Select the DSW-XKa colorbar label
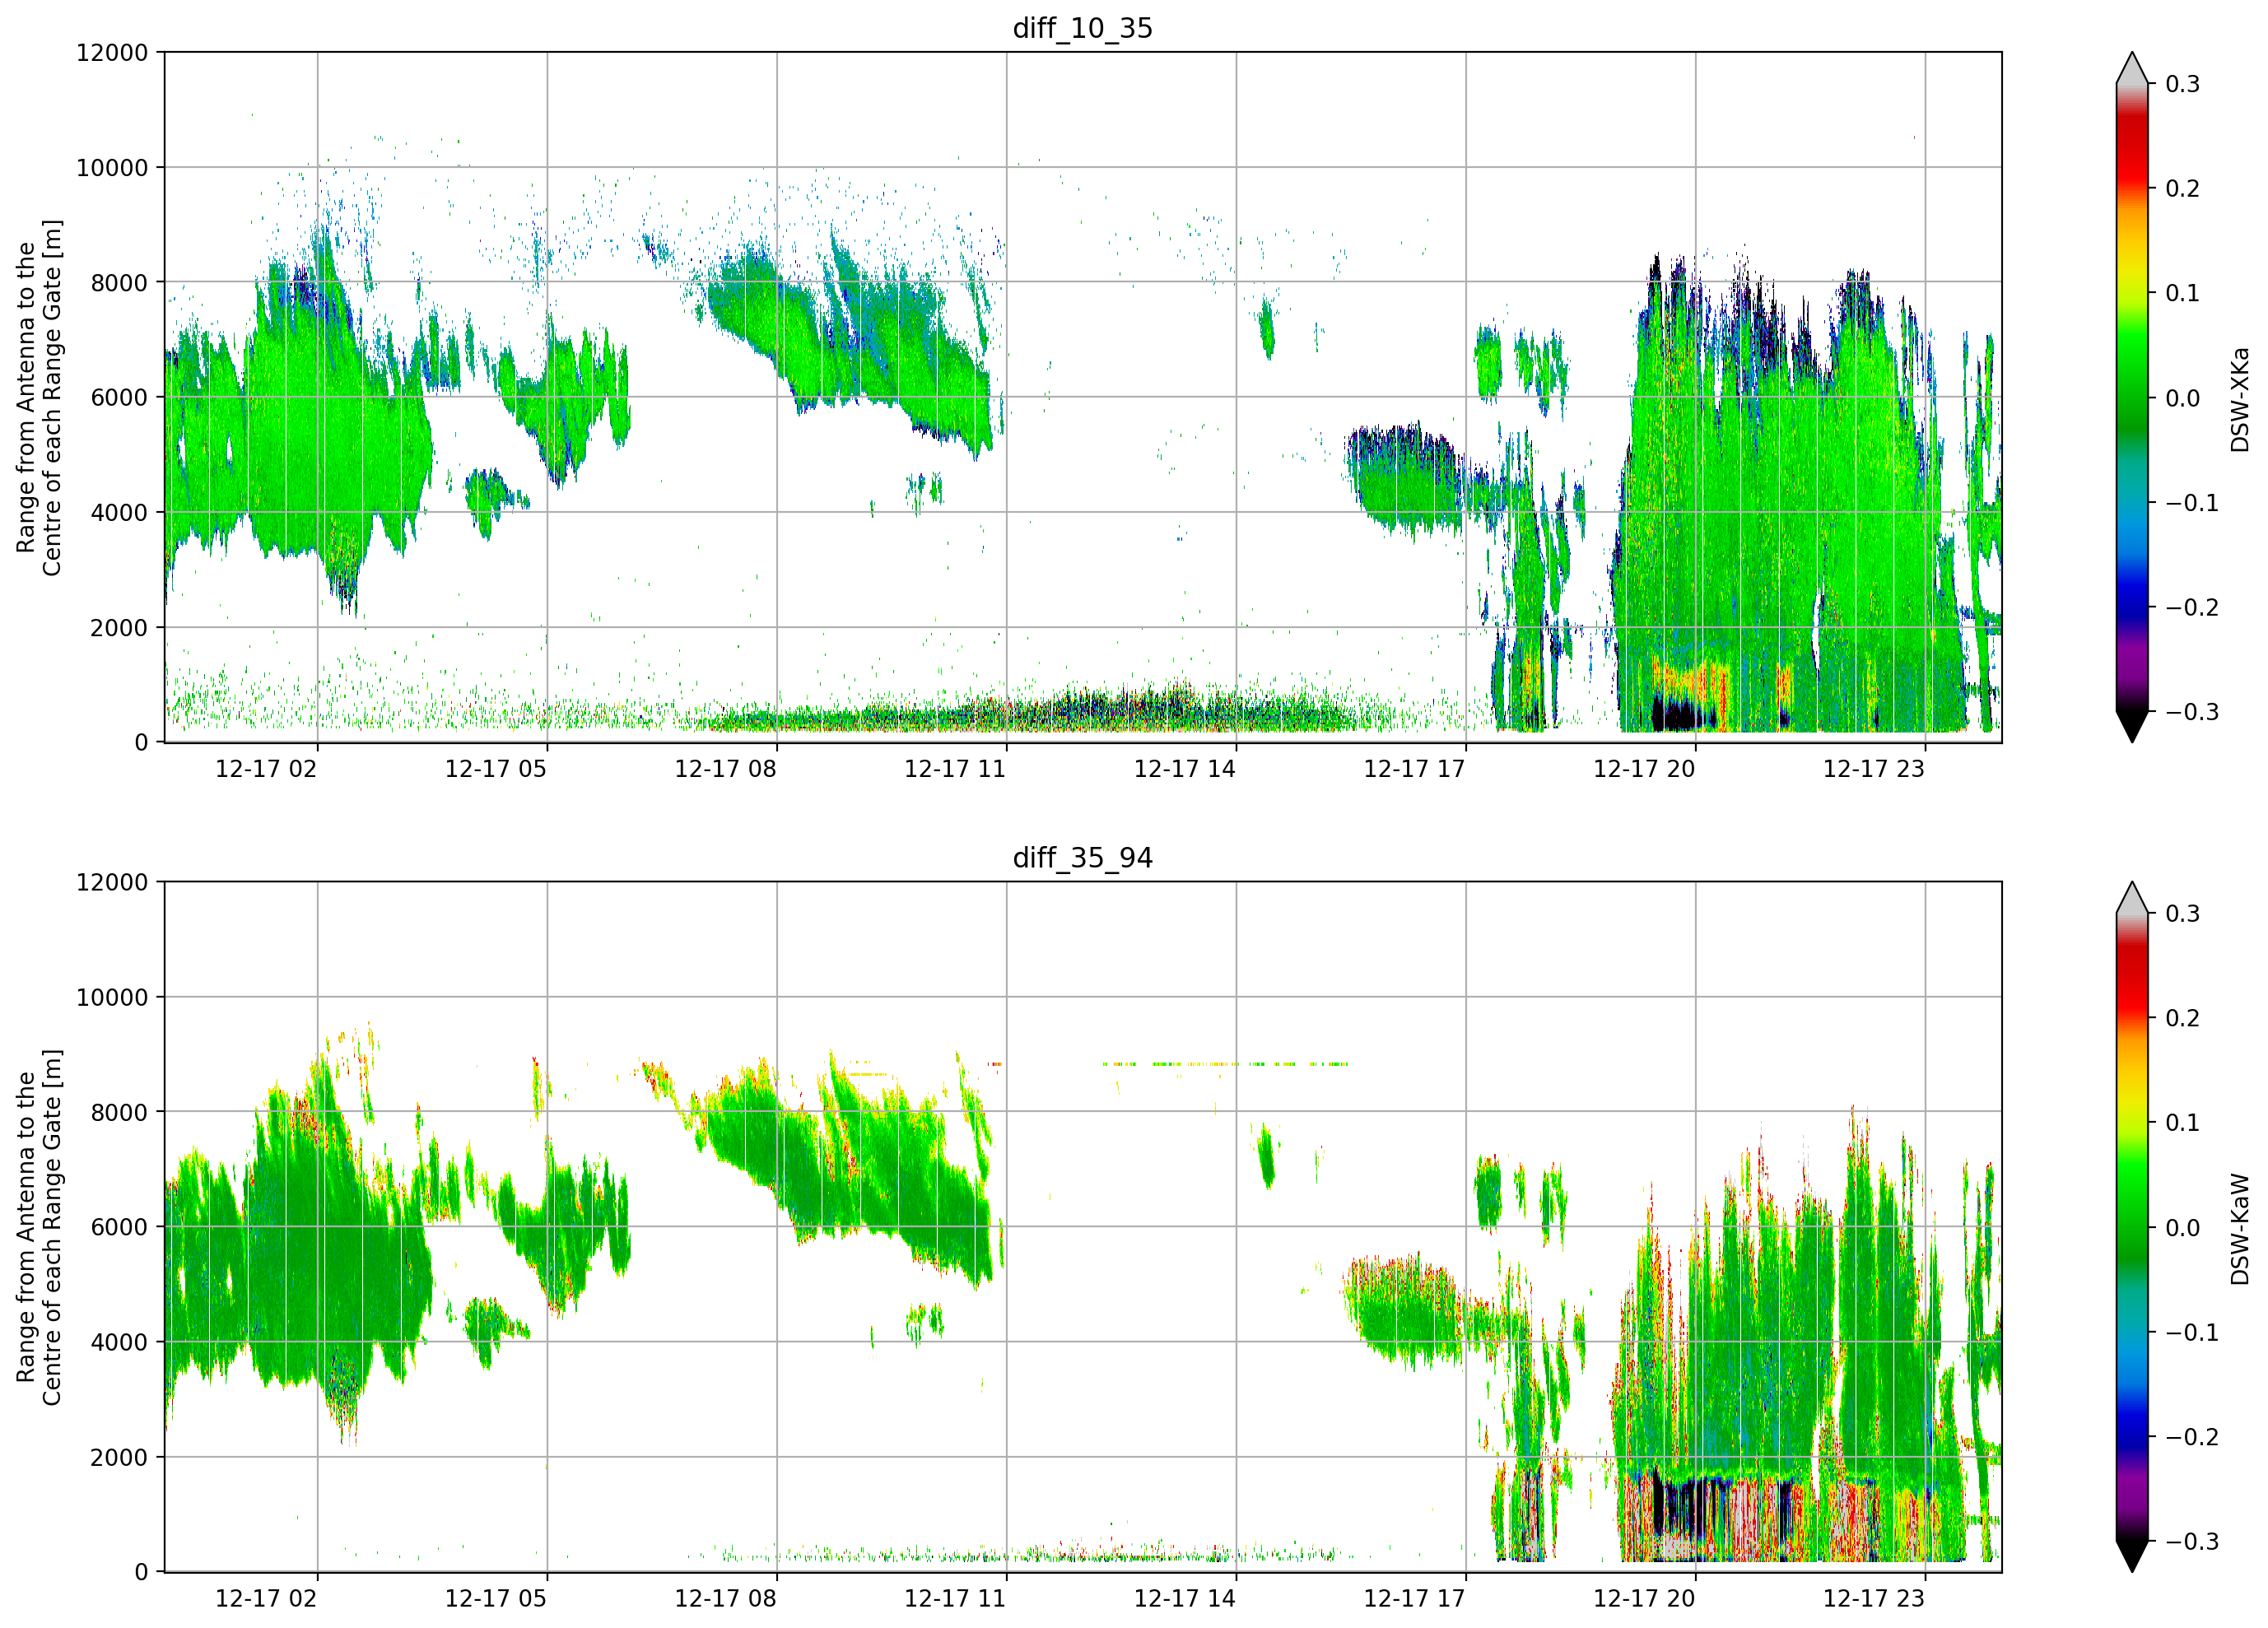The width and height of the screenshot is (2268, 1628). pyautogui.click(x=2239, y=399)
